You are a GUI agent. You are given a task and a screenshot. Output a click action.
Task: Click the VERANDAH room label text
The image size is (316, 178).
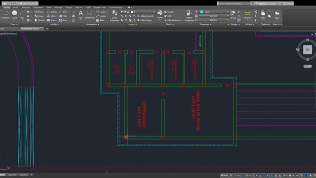point(144,114)
